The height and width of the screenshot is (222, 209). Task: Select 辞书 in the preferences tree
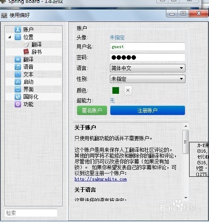36,52
